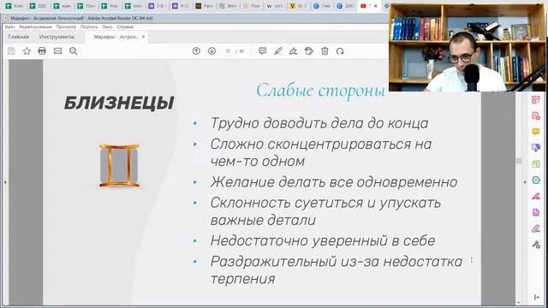Open the sign document pen icon
This screenshot has height=308, width=548.
tap(293, 51)
